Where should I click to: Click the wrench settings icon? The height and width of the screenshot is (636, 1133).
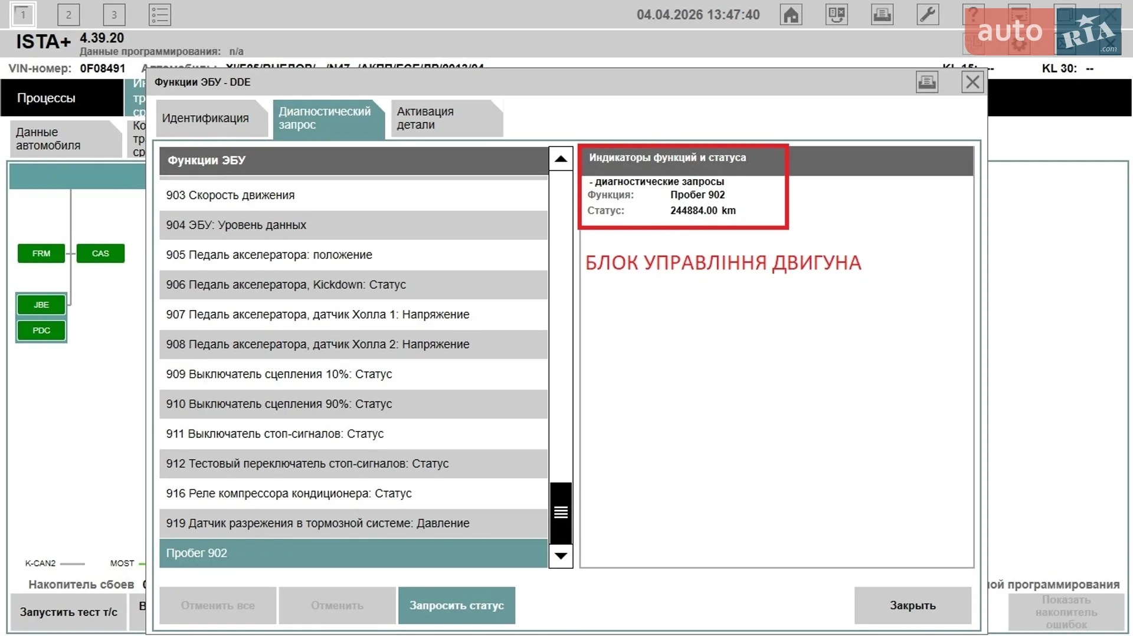pos(928,15)
